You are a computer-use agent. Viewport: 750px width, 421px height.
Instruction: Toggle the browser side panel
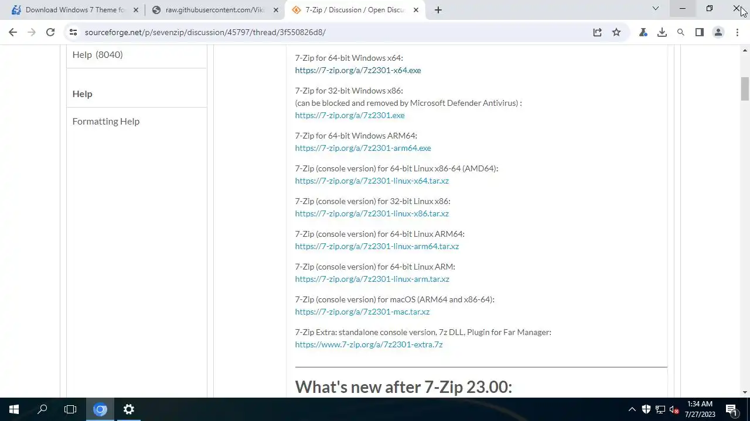pos(700,32)
